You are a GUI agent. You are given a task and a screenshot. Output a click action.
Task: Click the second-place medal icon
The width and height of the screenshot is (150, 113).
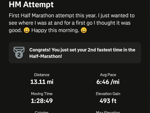19,53
